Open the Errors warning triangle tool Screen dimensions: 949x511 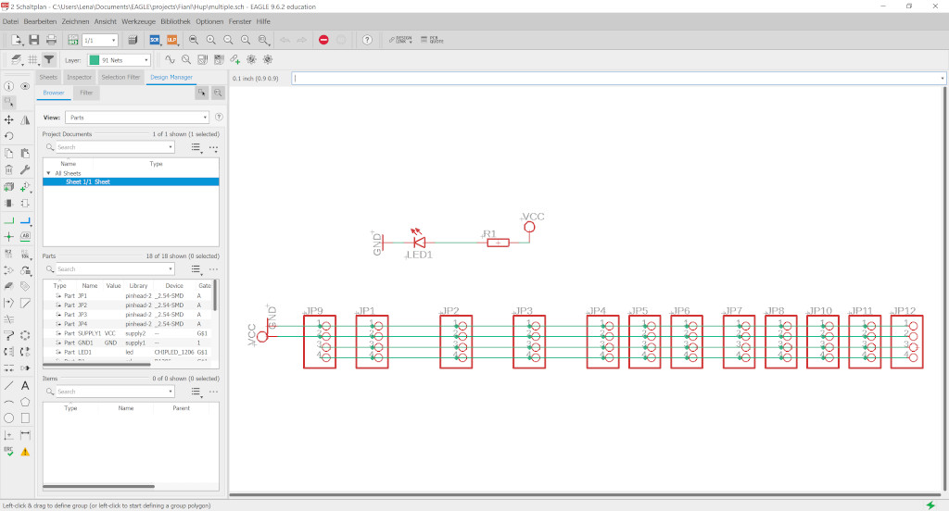(x=25, y=451)
